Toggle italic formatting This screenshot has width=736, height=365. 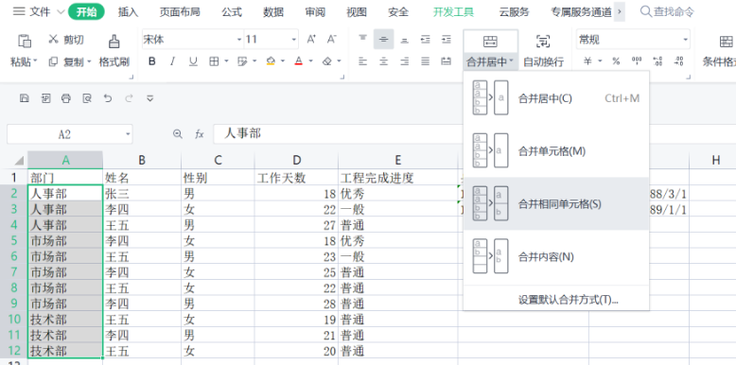172,61
